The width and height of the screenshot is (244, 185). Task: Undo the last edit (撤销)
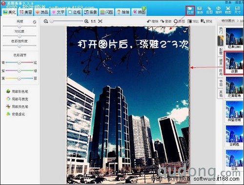coord(153,21)
